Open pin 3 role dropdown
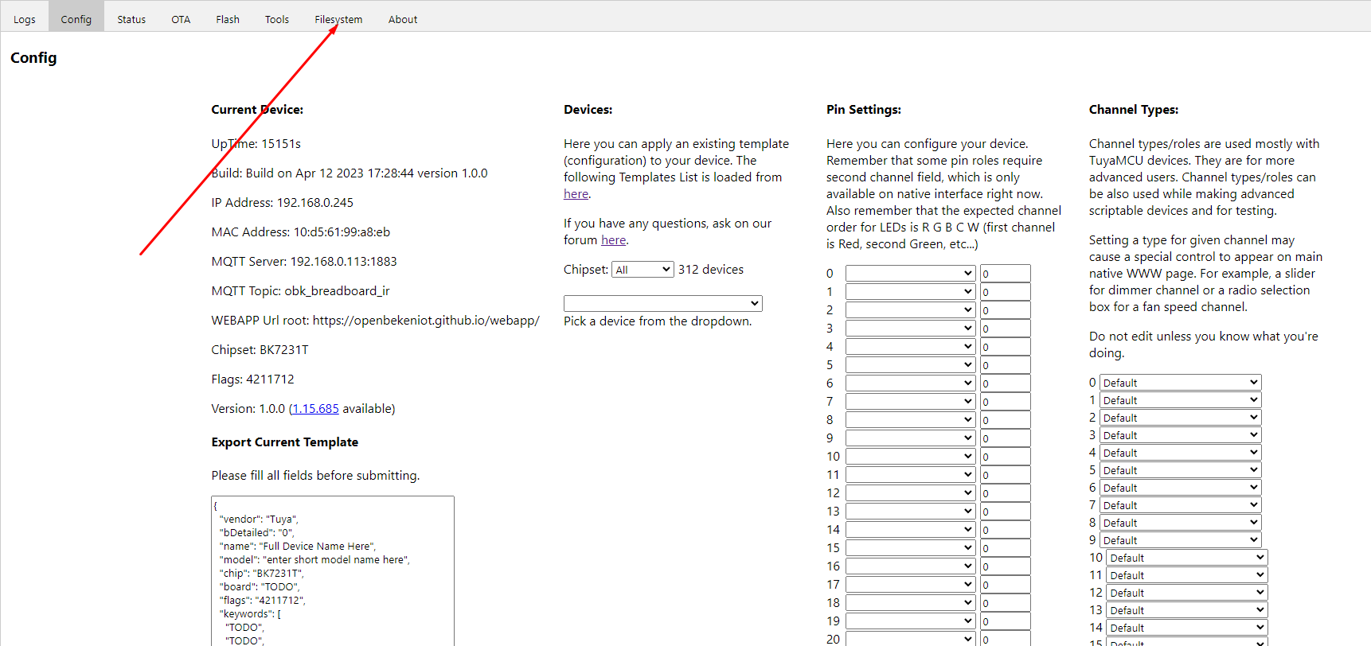This screenshot has width=1371, height=646. coord(910,329)
